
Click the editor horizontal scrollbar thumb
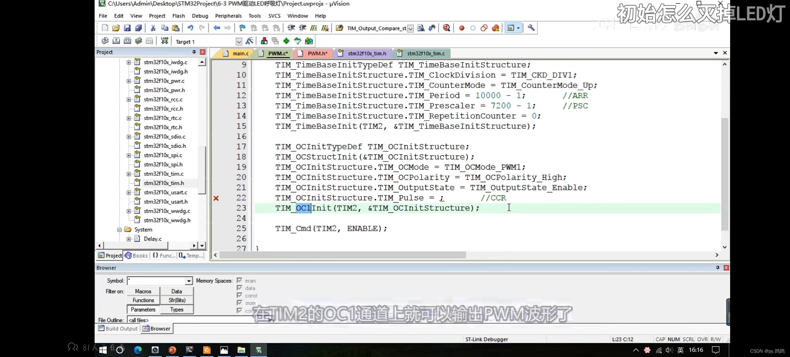tap(342, 255)
